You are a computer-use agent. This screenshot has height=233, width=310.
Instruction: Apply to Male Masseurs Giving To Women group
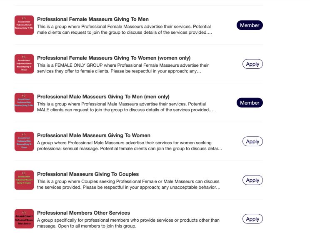(252, 141)
